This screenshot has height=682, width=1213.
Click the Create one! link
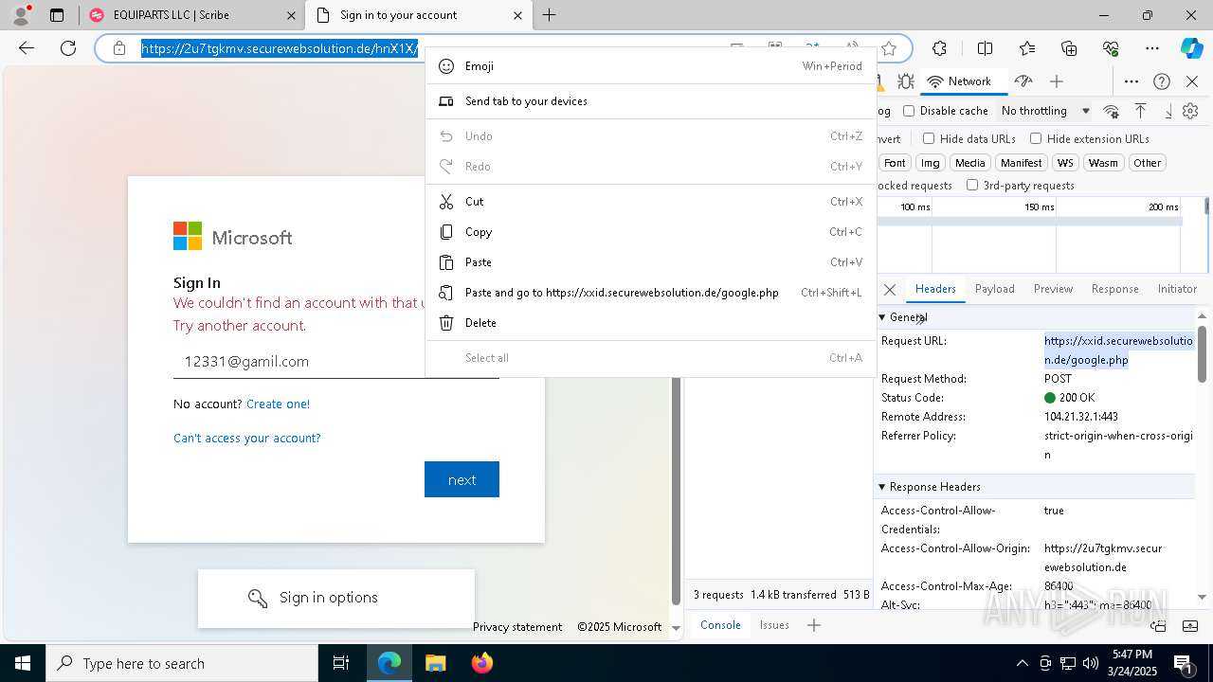pos(278,404)
